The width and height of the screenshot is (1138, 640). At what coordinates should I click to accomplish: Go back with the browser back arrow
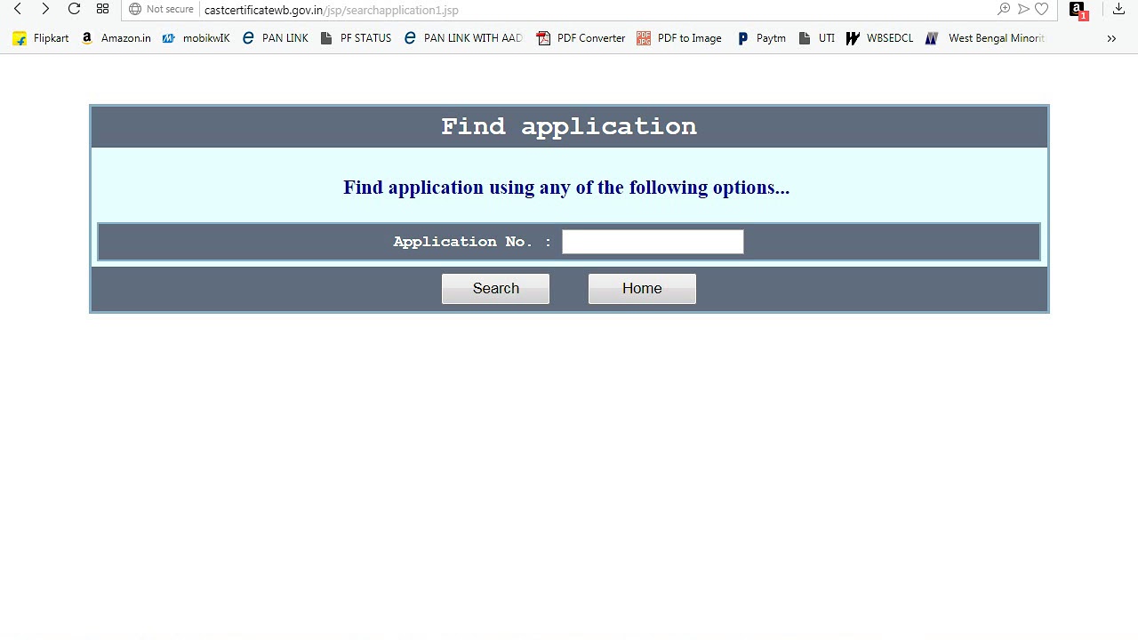tap(17, 9)
